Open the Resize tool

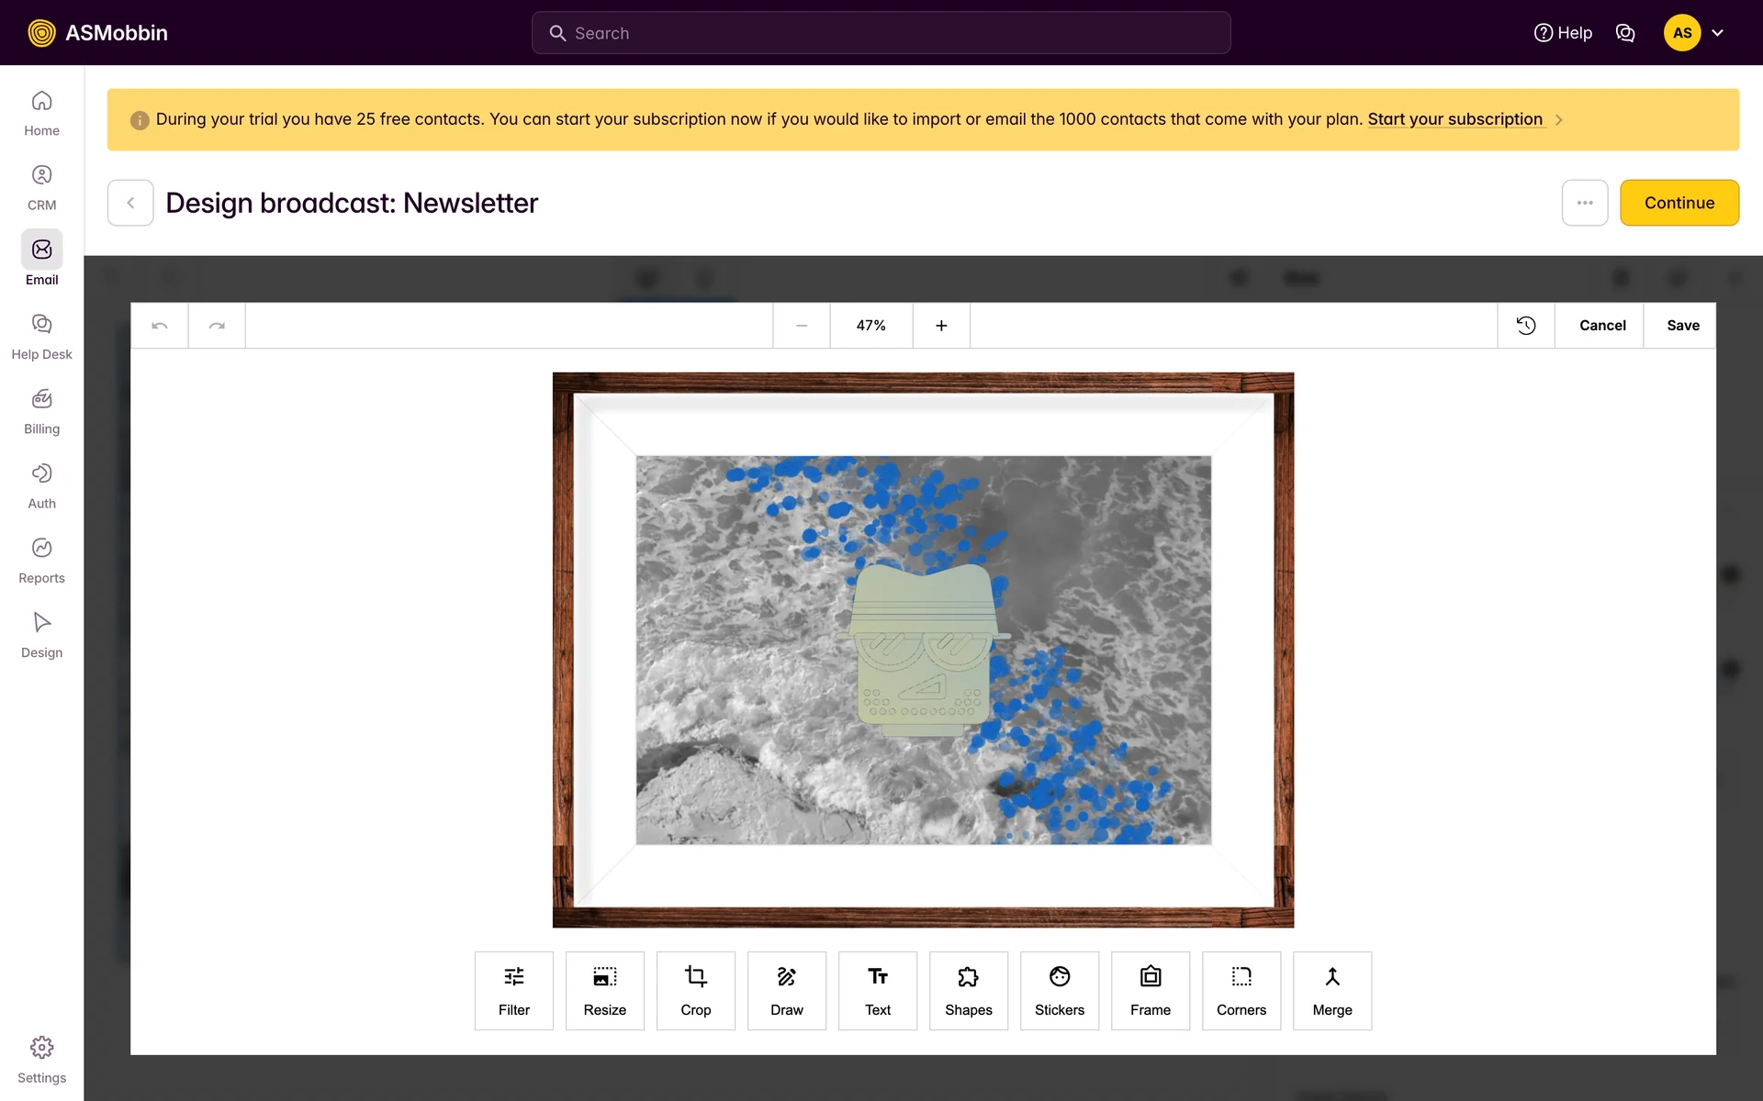click(604, 990)
